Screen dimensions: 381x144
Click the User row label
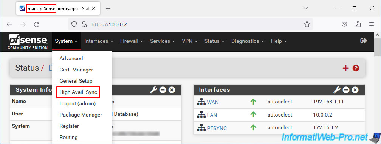pyautogui.click(x=17, y=114)
